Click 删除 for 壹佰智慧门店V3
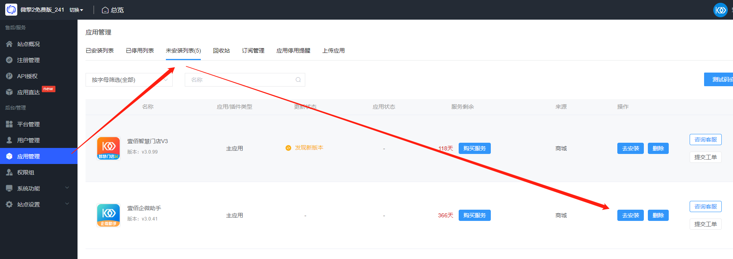The height and width of the screenshot is (259, 733). click(x=658, y=148)
